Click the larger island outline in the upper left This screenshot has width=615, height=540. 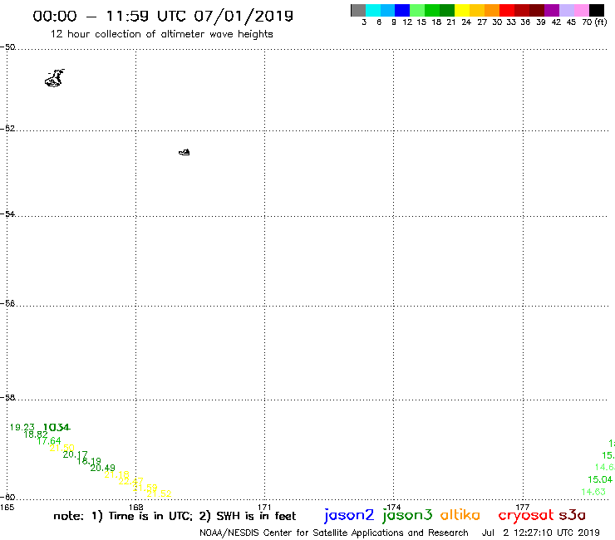click(55, 77)
